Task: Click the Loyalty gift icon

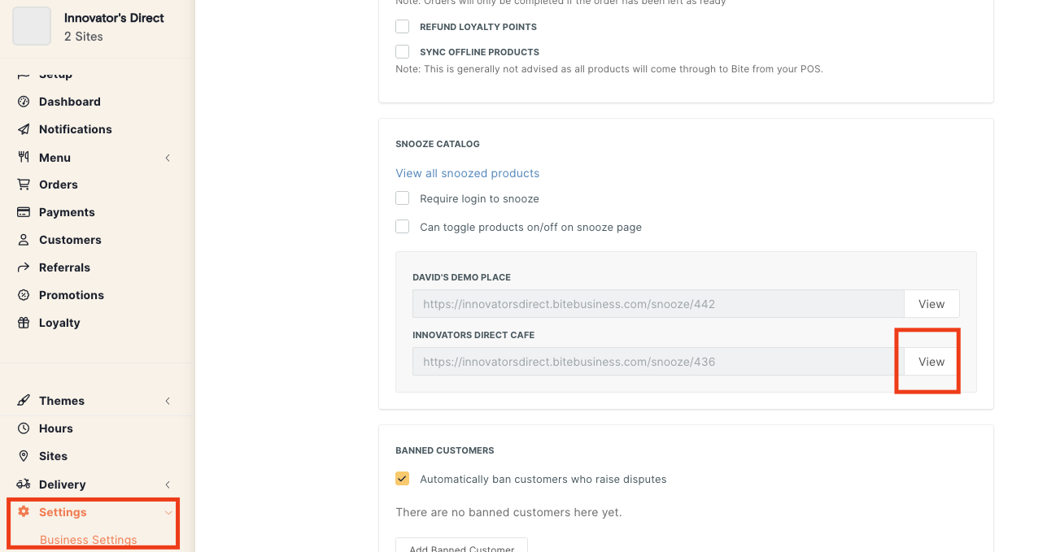Action: pos(24,323)
